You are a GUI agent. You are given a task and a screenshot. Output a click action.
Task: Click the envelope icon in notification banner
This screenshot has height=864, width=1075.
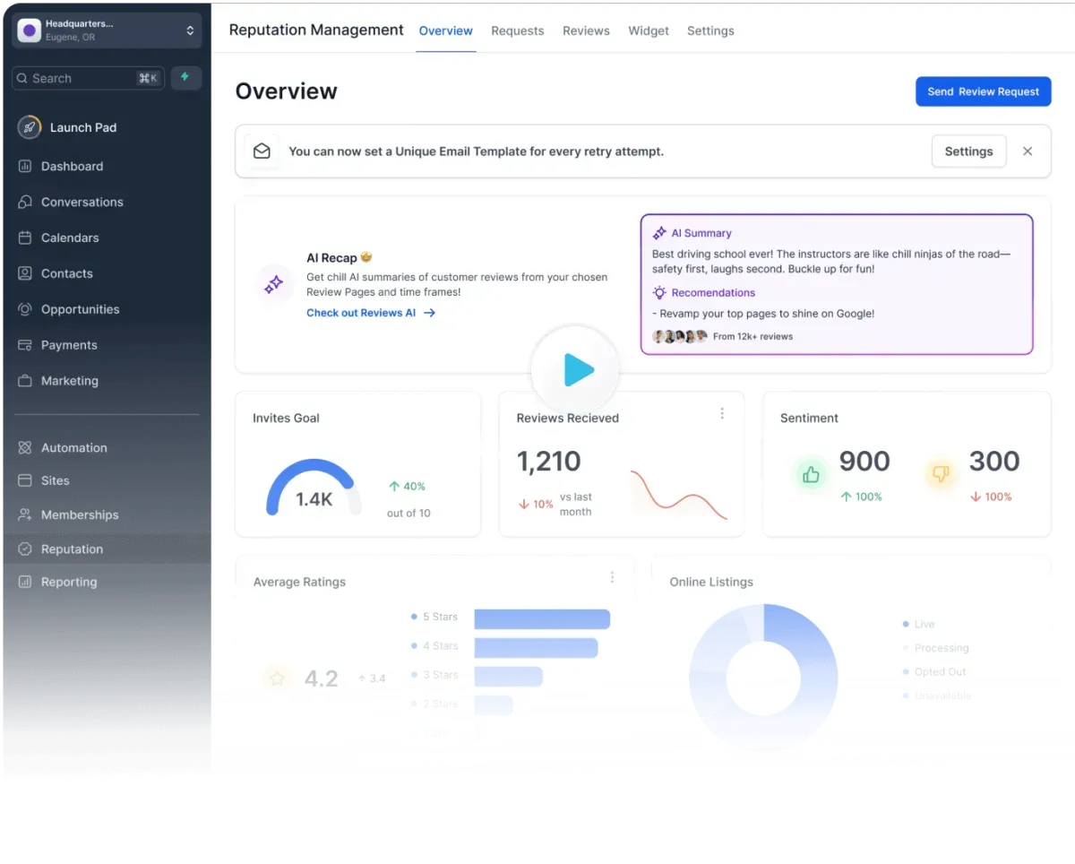pos(262,151)
